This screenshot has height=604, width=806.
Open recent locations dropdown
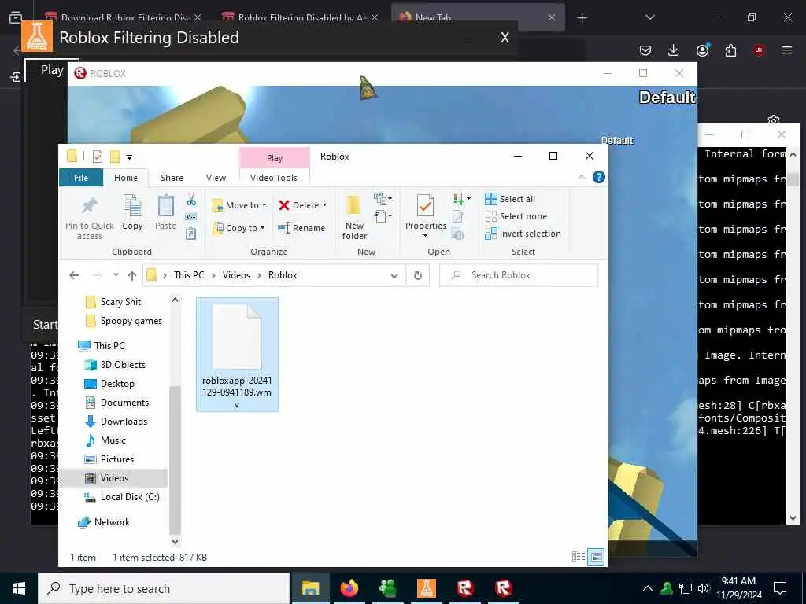(x=116, y=275)
